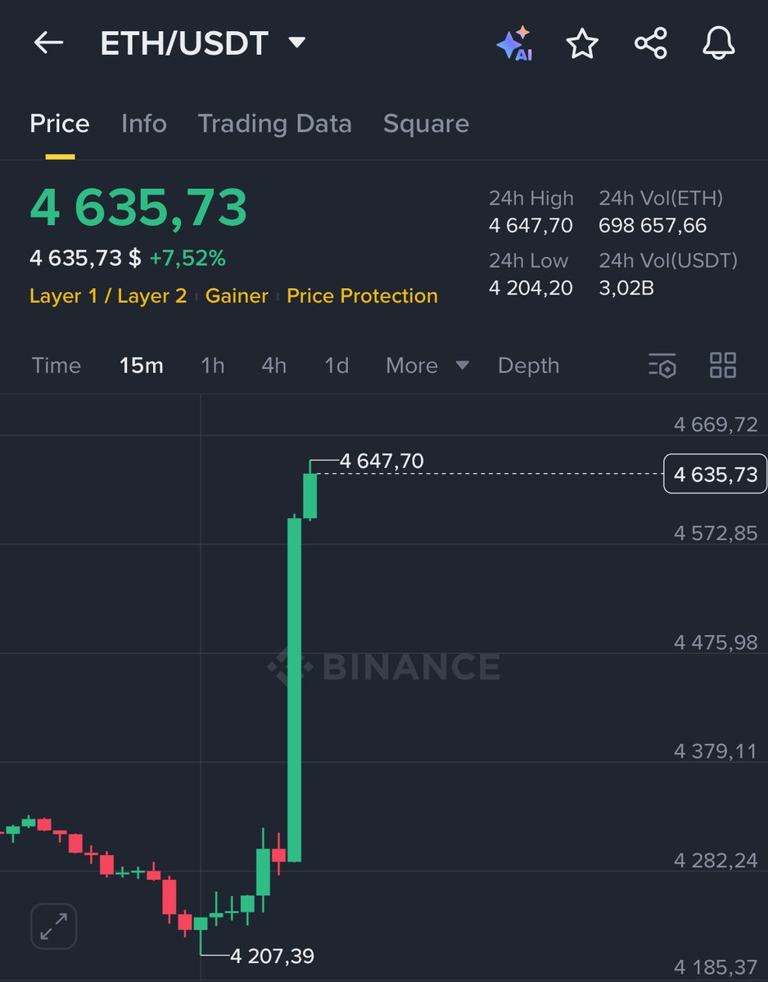The width and height of the screenshot is (768, 982).
Task: Select the 1h chart interval
Action: pyautogui.click(x=212, y=366)
